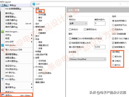Select 对象捕获 in options tree
The image size is (129, 97).
(x=42, y=33)
